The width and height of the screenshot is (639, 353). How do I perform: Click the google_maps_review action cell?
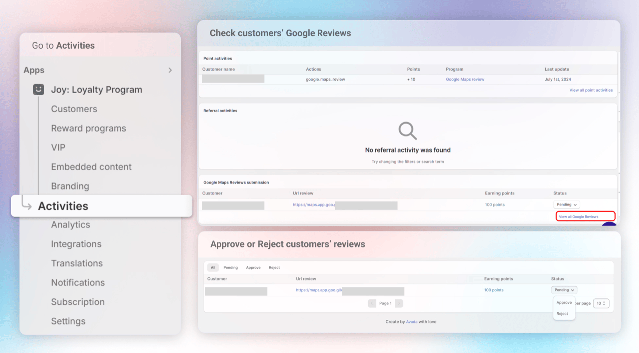pyautogui.click(x=325, y=79)
